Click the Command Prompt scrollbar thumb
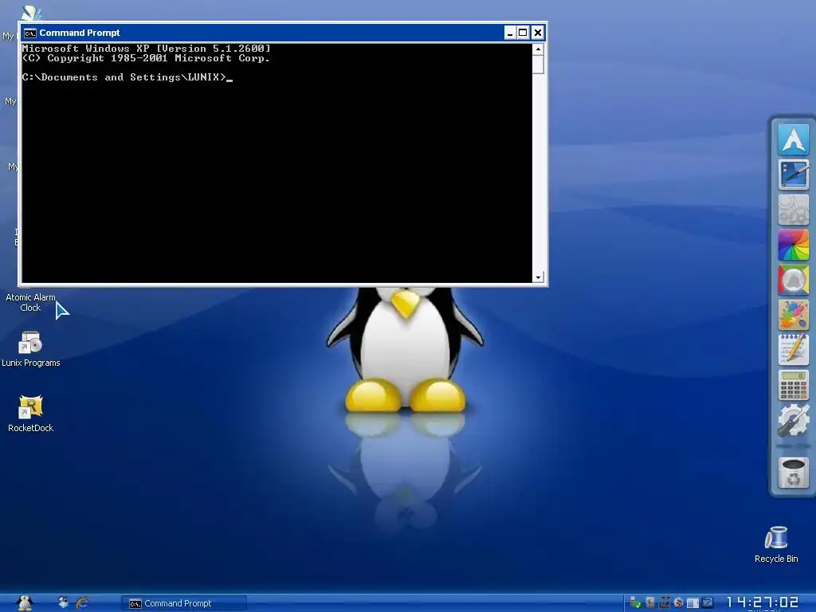The image size is (816, 612). coord(538,65)
